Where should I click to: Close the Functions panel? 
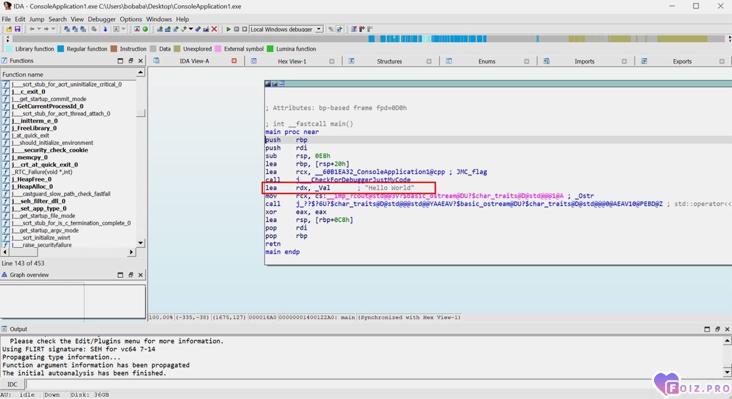point(141,61)
